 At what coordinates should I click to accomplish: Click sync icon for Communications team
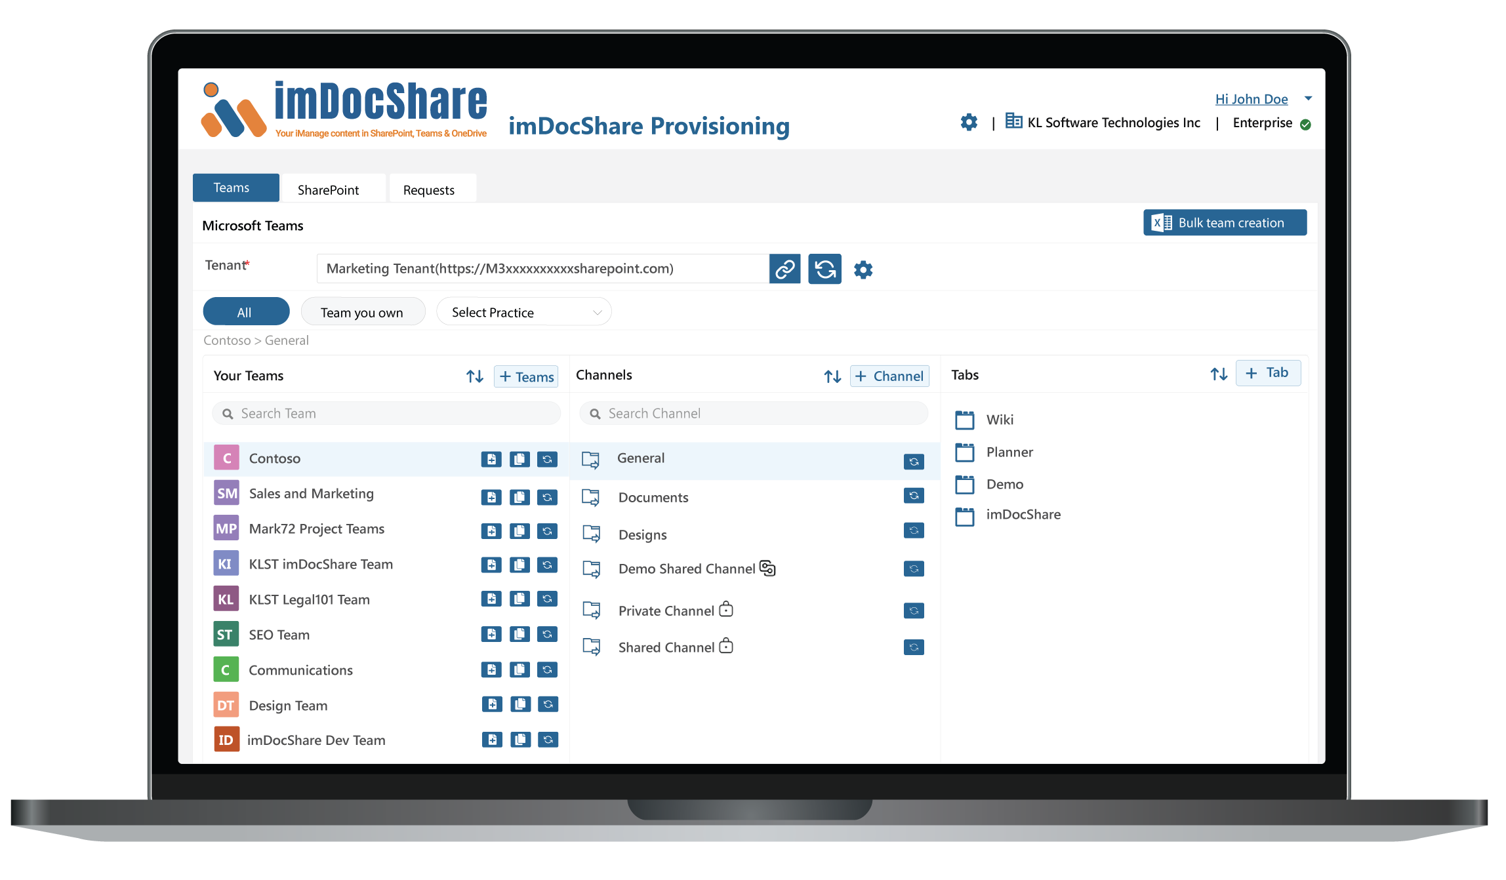click(x=547, y=670)
